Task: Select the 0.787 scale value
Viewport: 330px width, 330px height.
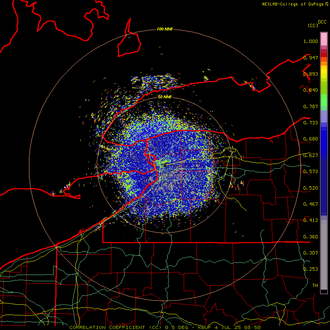Action: tap(311, 106)
